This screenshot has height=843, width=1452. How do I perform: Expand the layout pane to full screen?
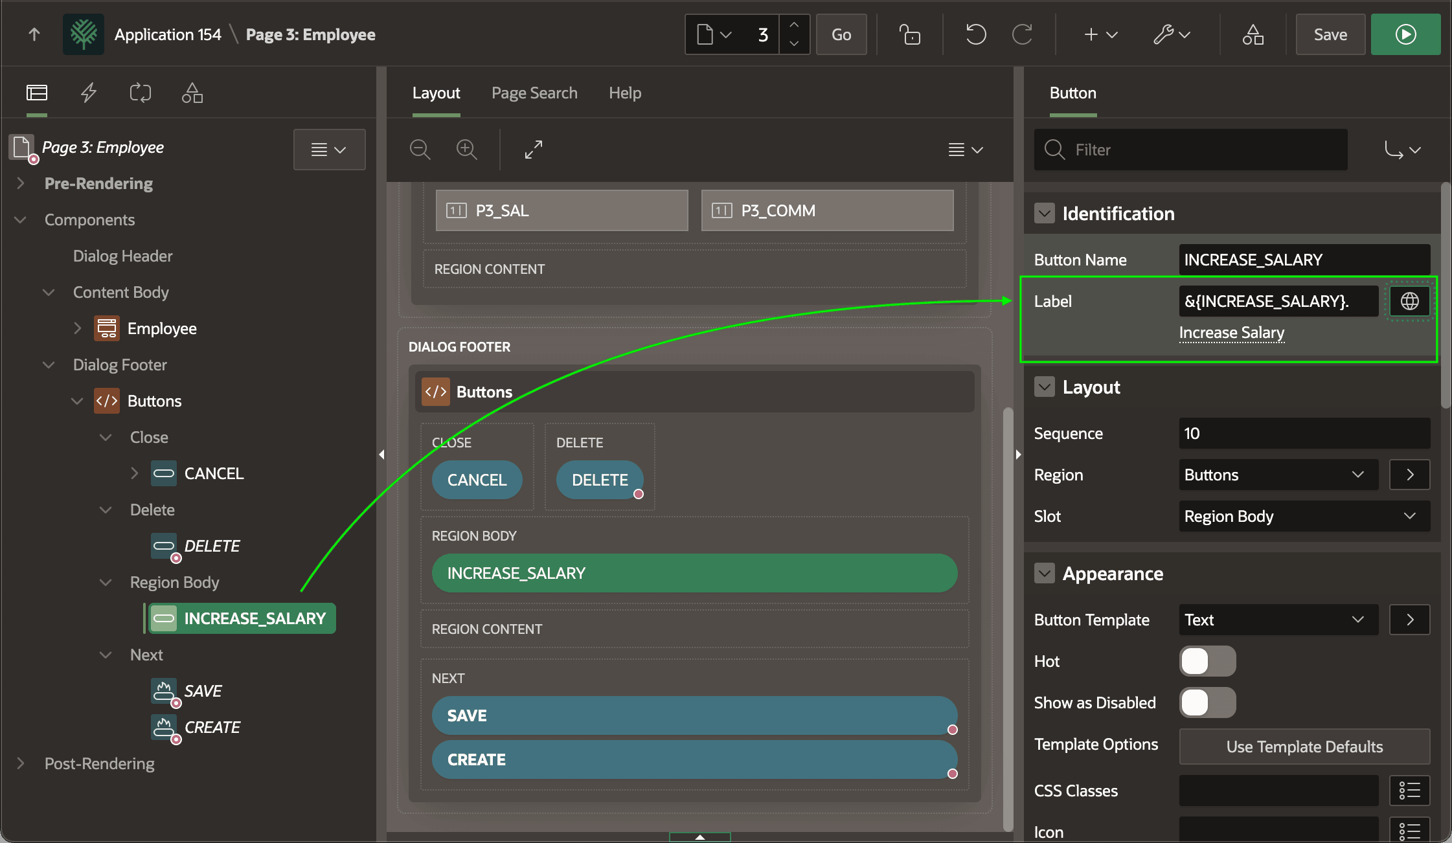point(534,150)
